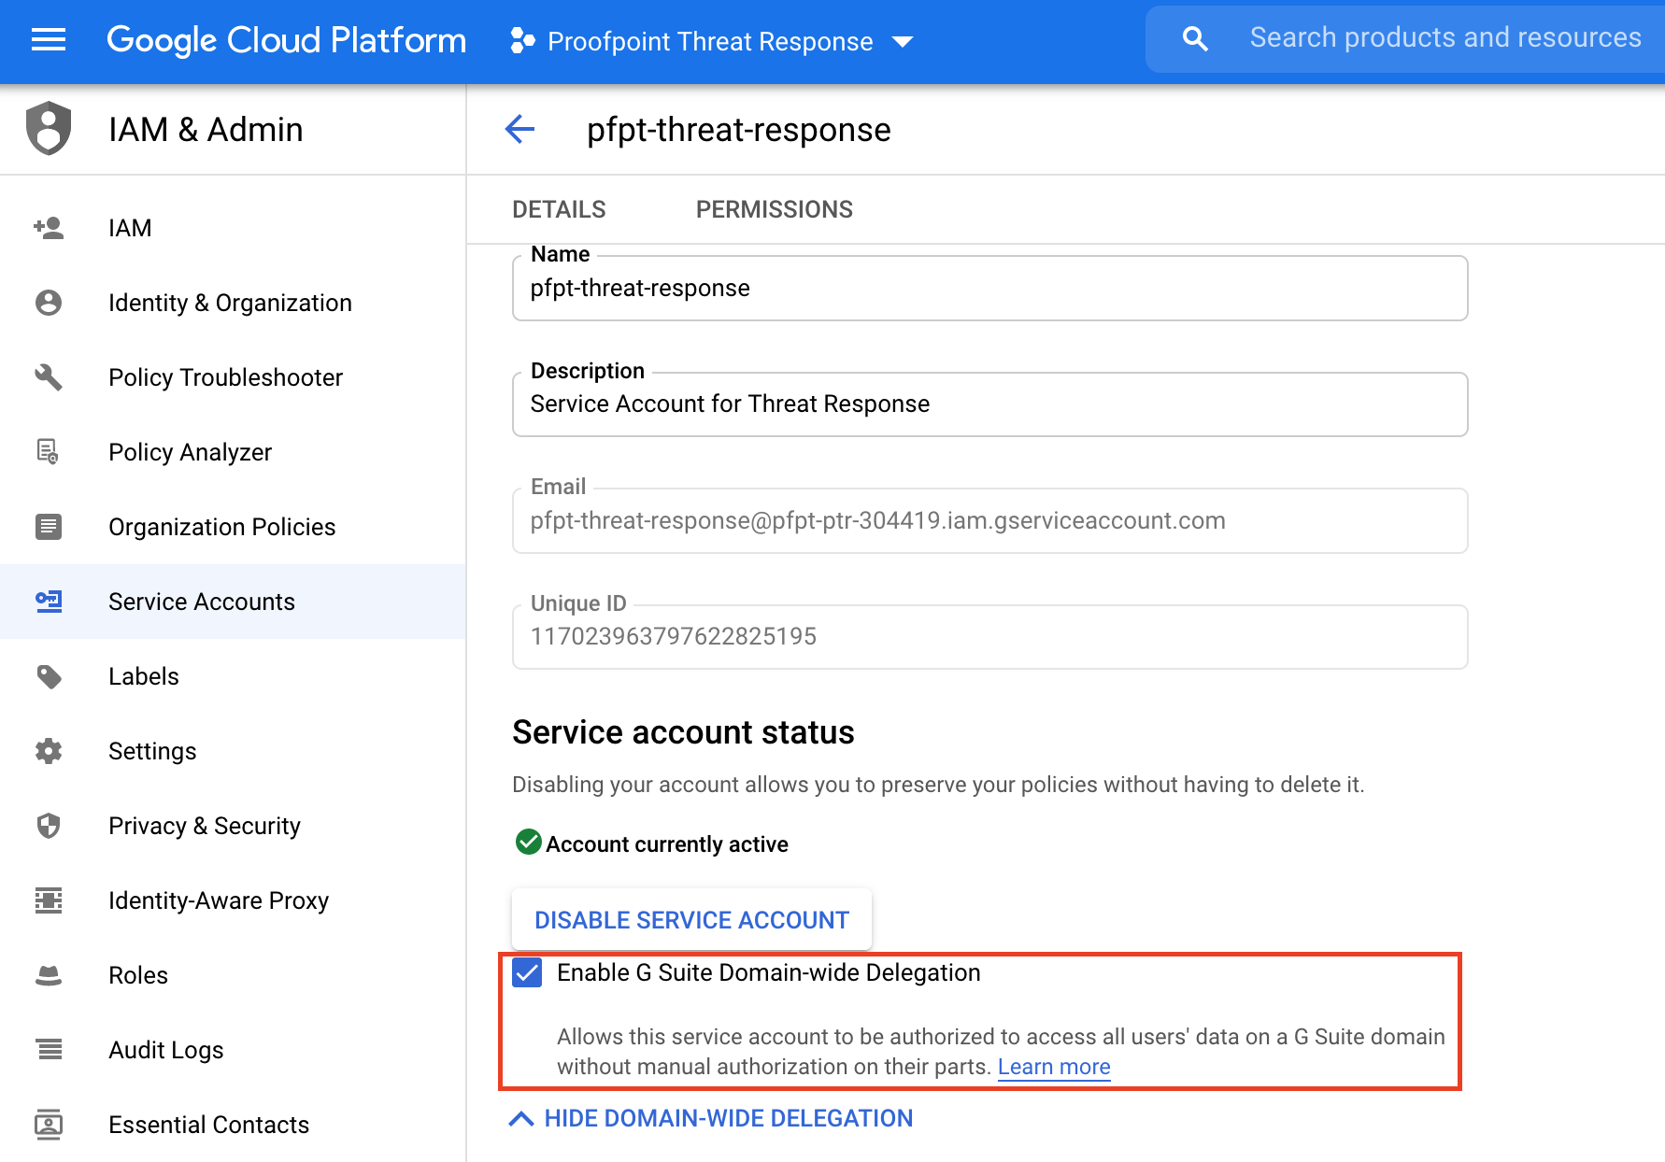The width and height of the screenshot is (1665, 1162).
Task: Click Disable Service Account button
Action: click(x=691, y=920)
